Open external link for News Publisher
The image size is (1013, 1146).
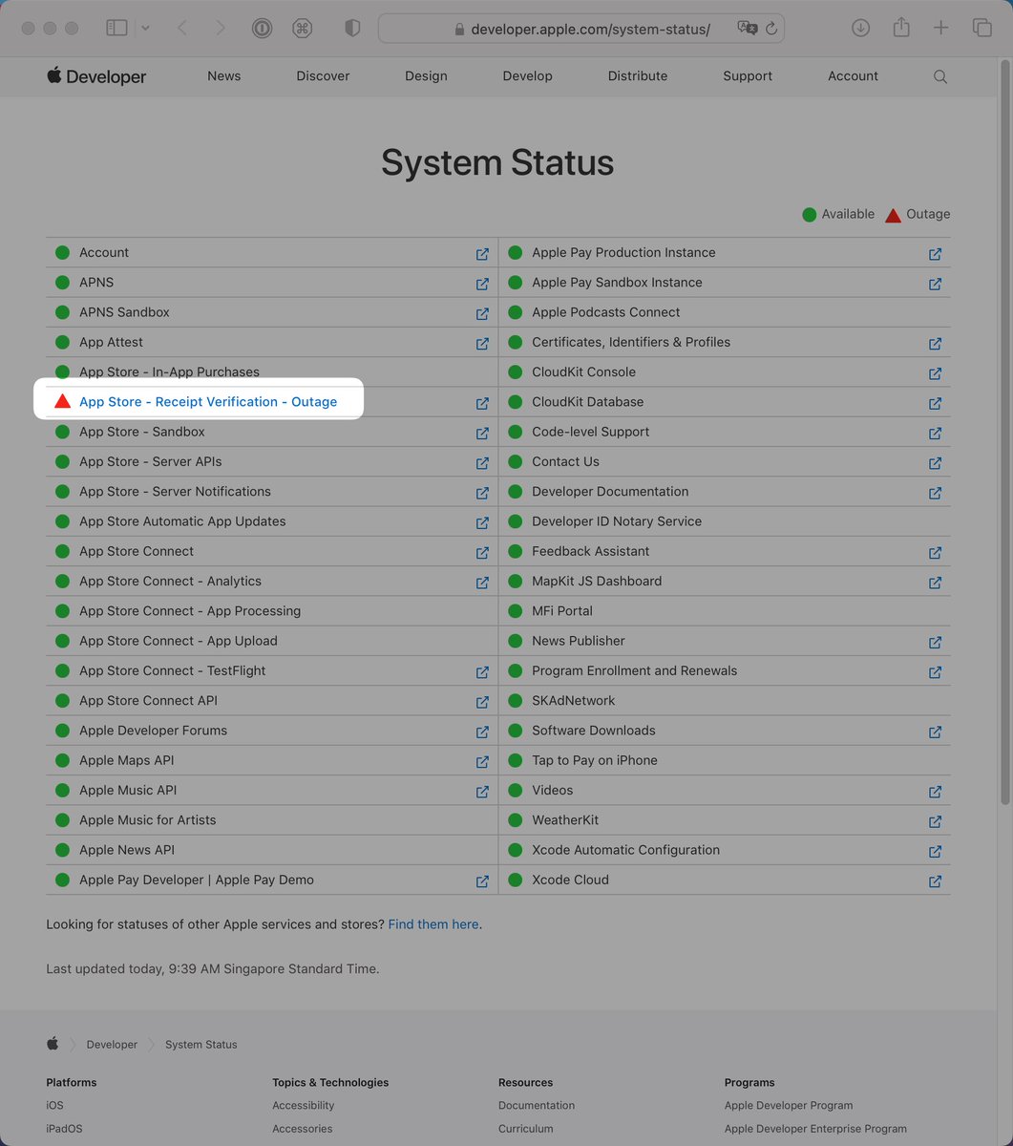pos(935,642)
